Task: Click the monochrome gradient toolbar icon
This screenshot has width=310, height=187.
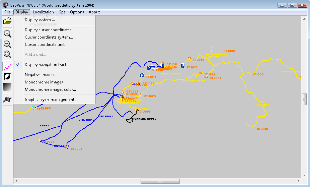Action: tap(7, 87)
